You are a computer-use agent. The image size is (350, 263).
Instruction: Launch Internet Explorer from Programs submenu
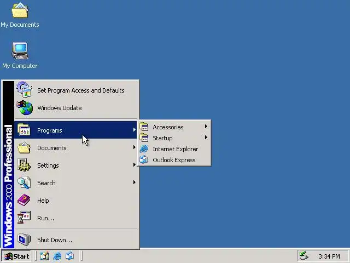click(174, 149)
